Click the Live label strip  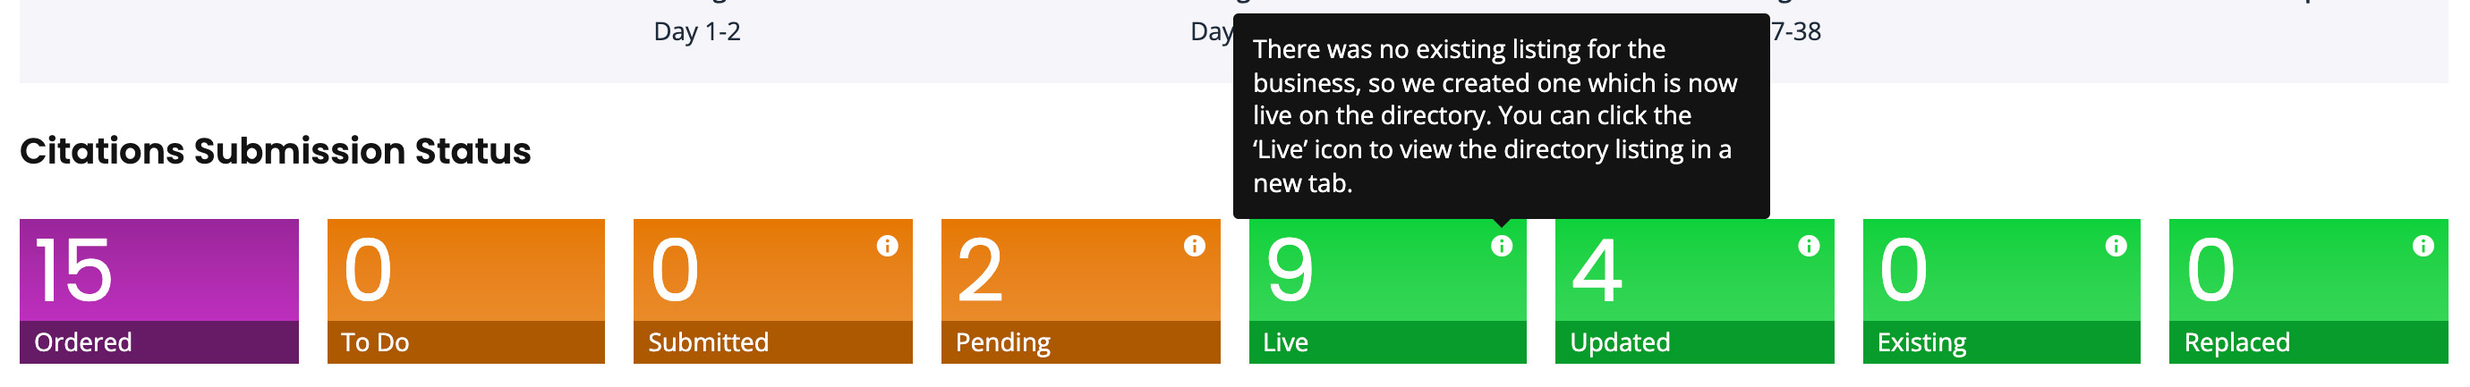click(x=1386, y=342)
